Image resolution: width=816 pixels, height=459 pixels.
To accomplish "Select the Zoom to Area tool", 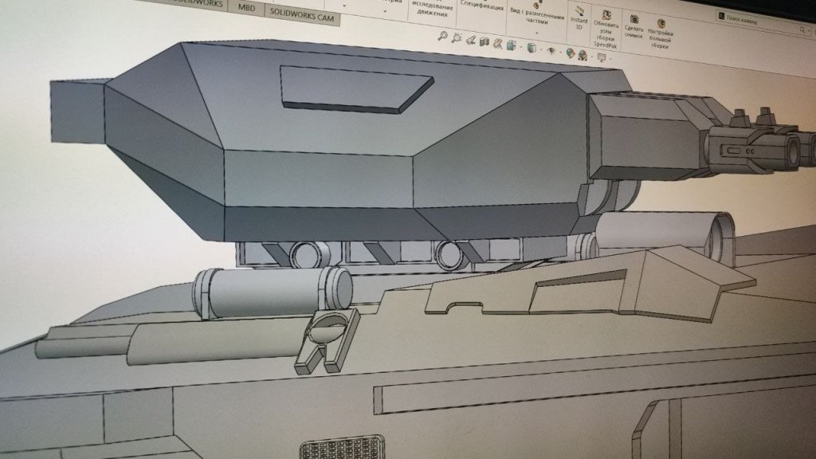I will tap(457, 37).
